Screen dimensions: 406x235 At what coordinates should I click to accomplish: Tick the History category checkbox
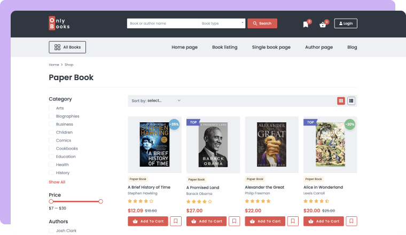point(51,173)
